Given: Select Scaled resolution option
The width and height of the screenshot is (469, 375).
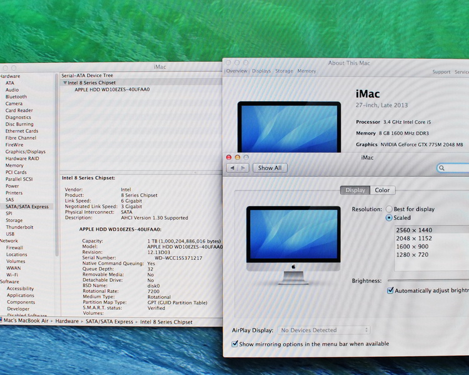Looking at the screenshot, I should [389, 217].
